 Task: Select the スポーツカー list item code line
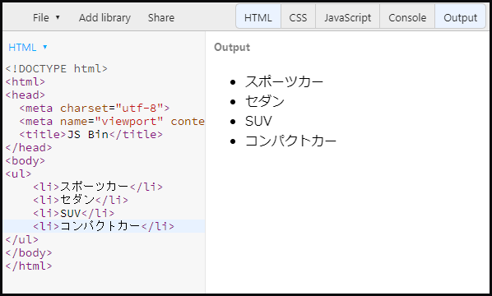pyautogui.click(x=98, y=187)
